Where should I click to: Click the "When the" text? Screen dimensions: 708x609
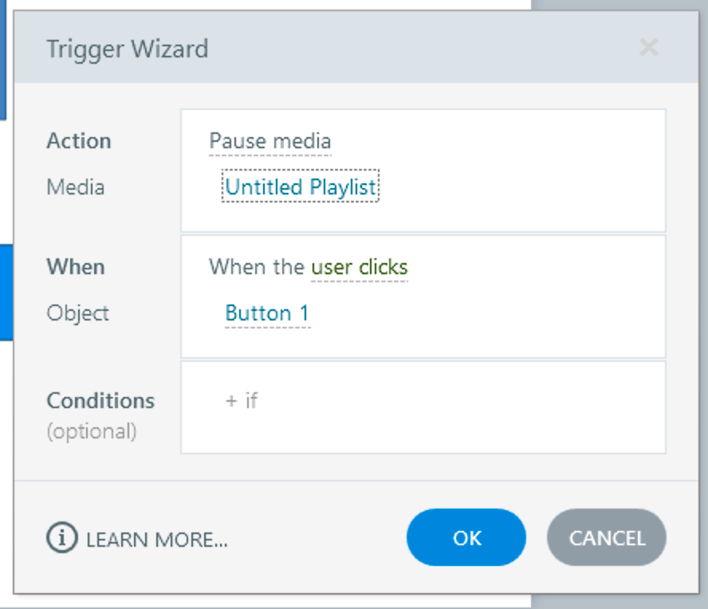(256, 267)
